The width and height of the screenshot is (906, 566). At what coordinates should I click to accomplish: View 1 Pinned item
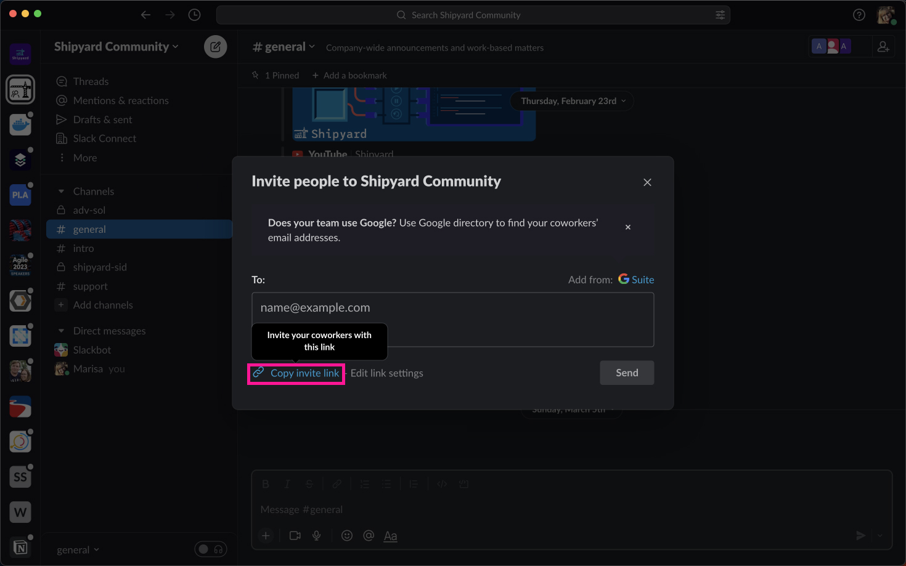(x=275, y=75)
